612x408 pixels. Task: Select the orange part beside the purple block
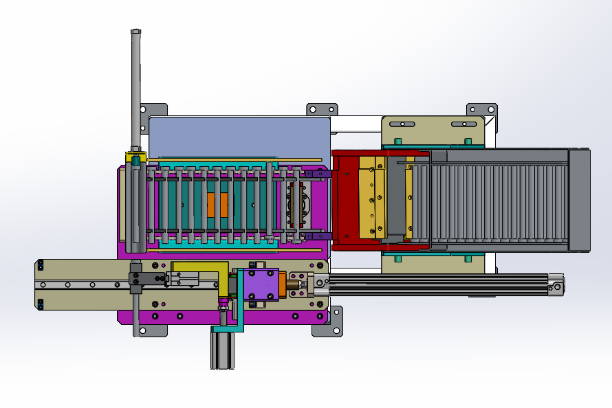(x=283, y=285)
